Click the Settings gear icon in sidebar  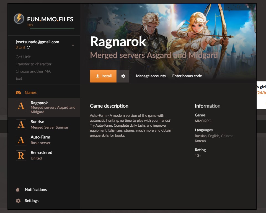[x=18, y=201]
